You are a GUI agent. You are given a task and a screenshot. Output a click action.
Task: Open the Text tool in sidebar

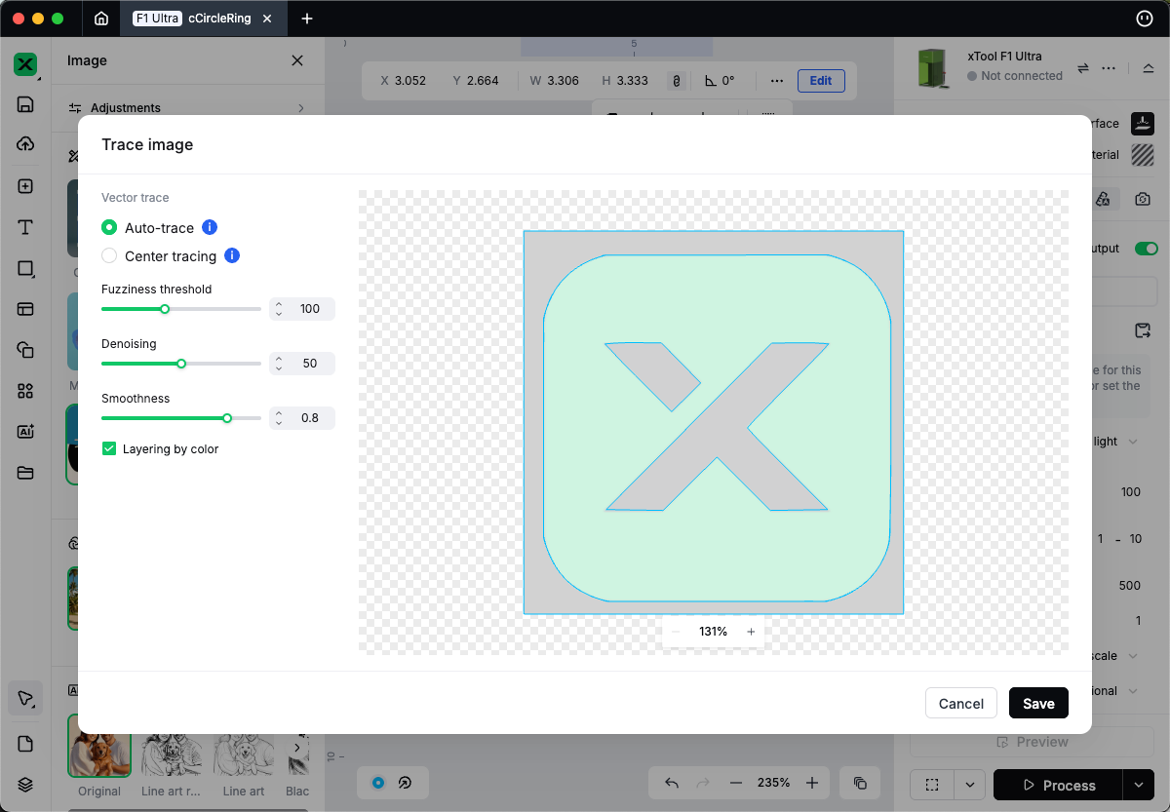click(x=25, y=227)
